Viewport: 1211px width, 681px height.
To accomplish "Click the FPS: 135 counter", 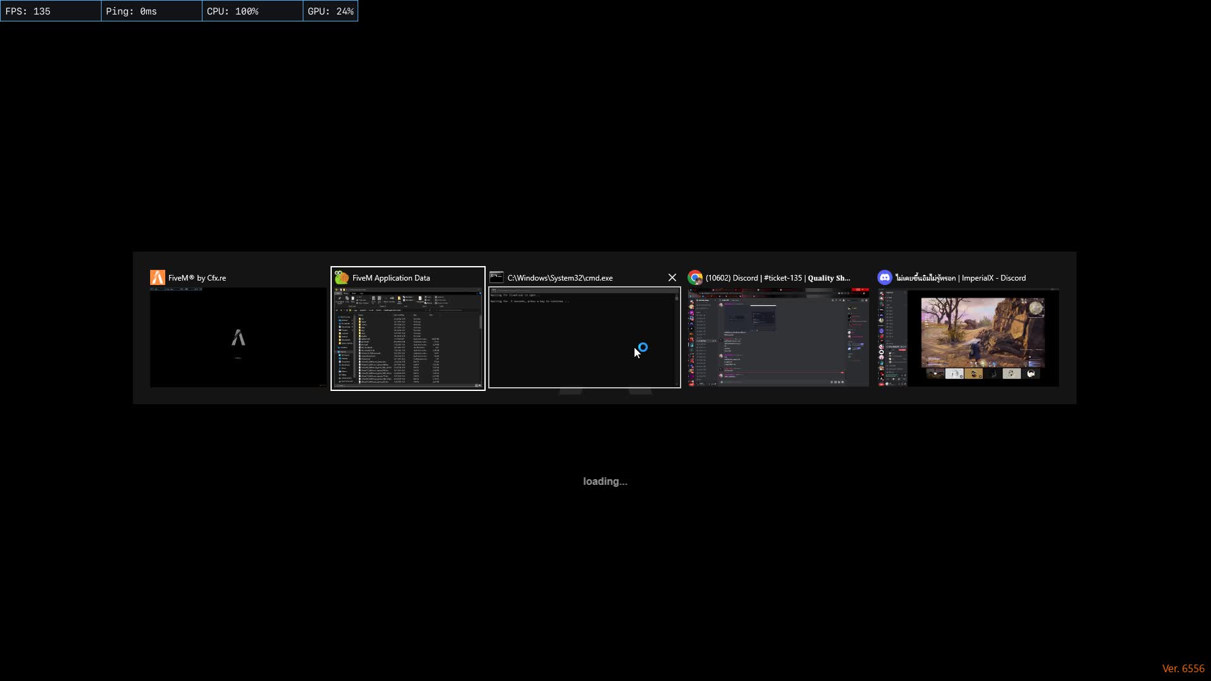I will pos(28,11).
